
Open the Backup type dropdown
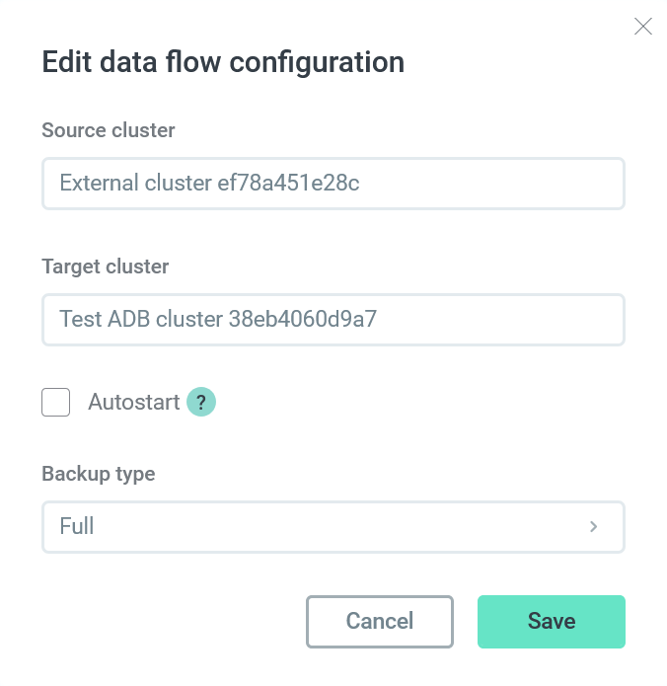click(333, 527)
